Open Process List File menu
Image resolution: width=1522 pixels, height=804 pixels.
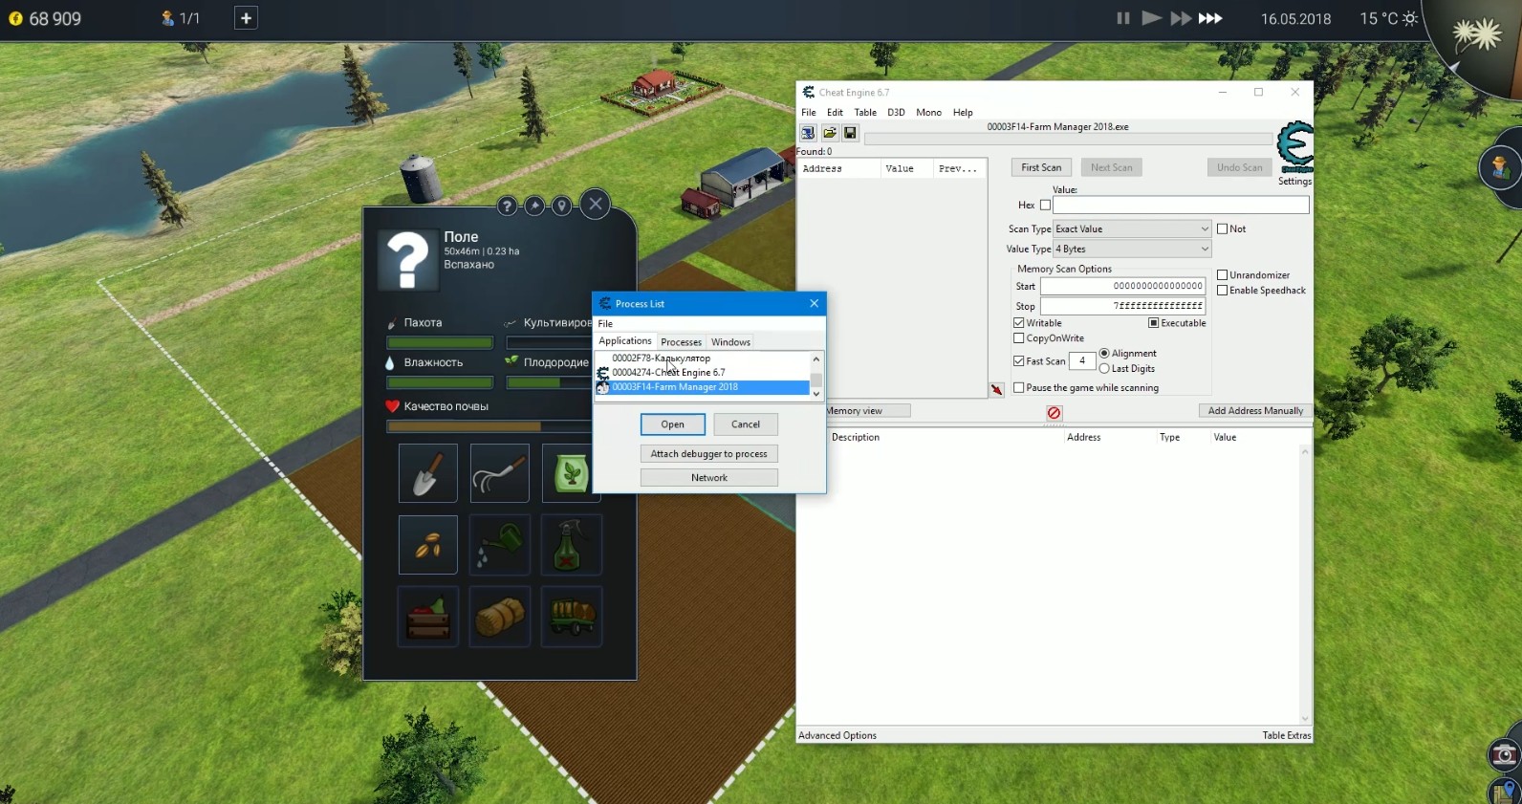click(x=605, y=324)
